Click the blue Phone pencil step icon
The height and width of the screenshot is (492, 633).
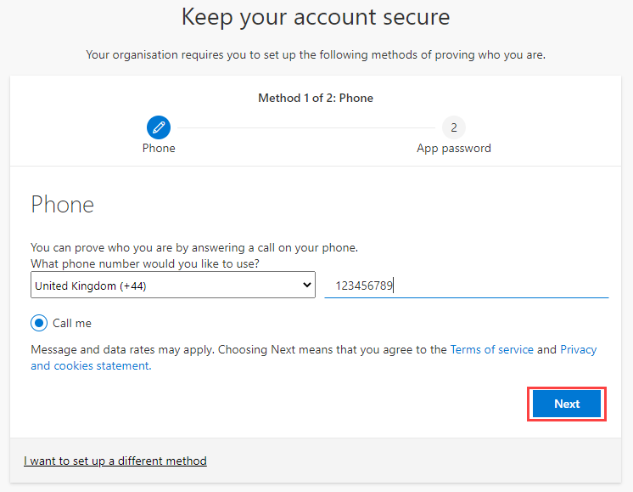159,127
